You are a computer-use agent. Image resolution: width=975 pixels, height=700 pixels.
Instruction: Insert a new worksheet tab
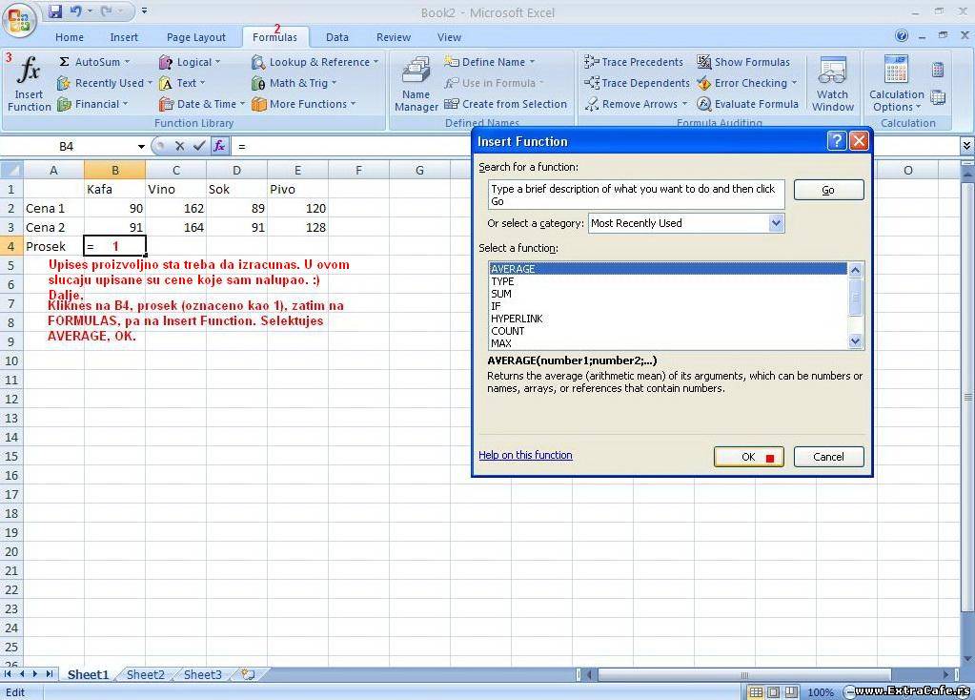(248, 674)
